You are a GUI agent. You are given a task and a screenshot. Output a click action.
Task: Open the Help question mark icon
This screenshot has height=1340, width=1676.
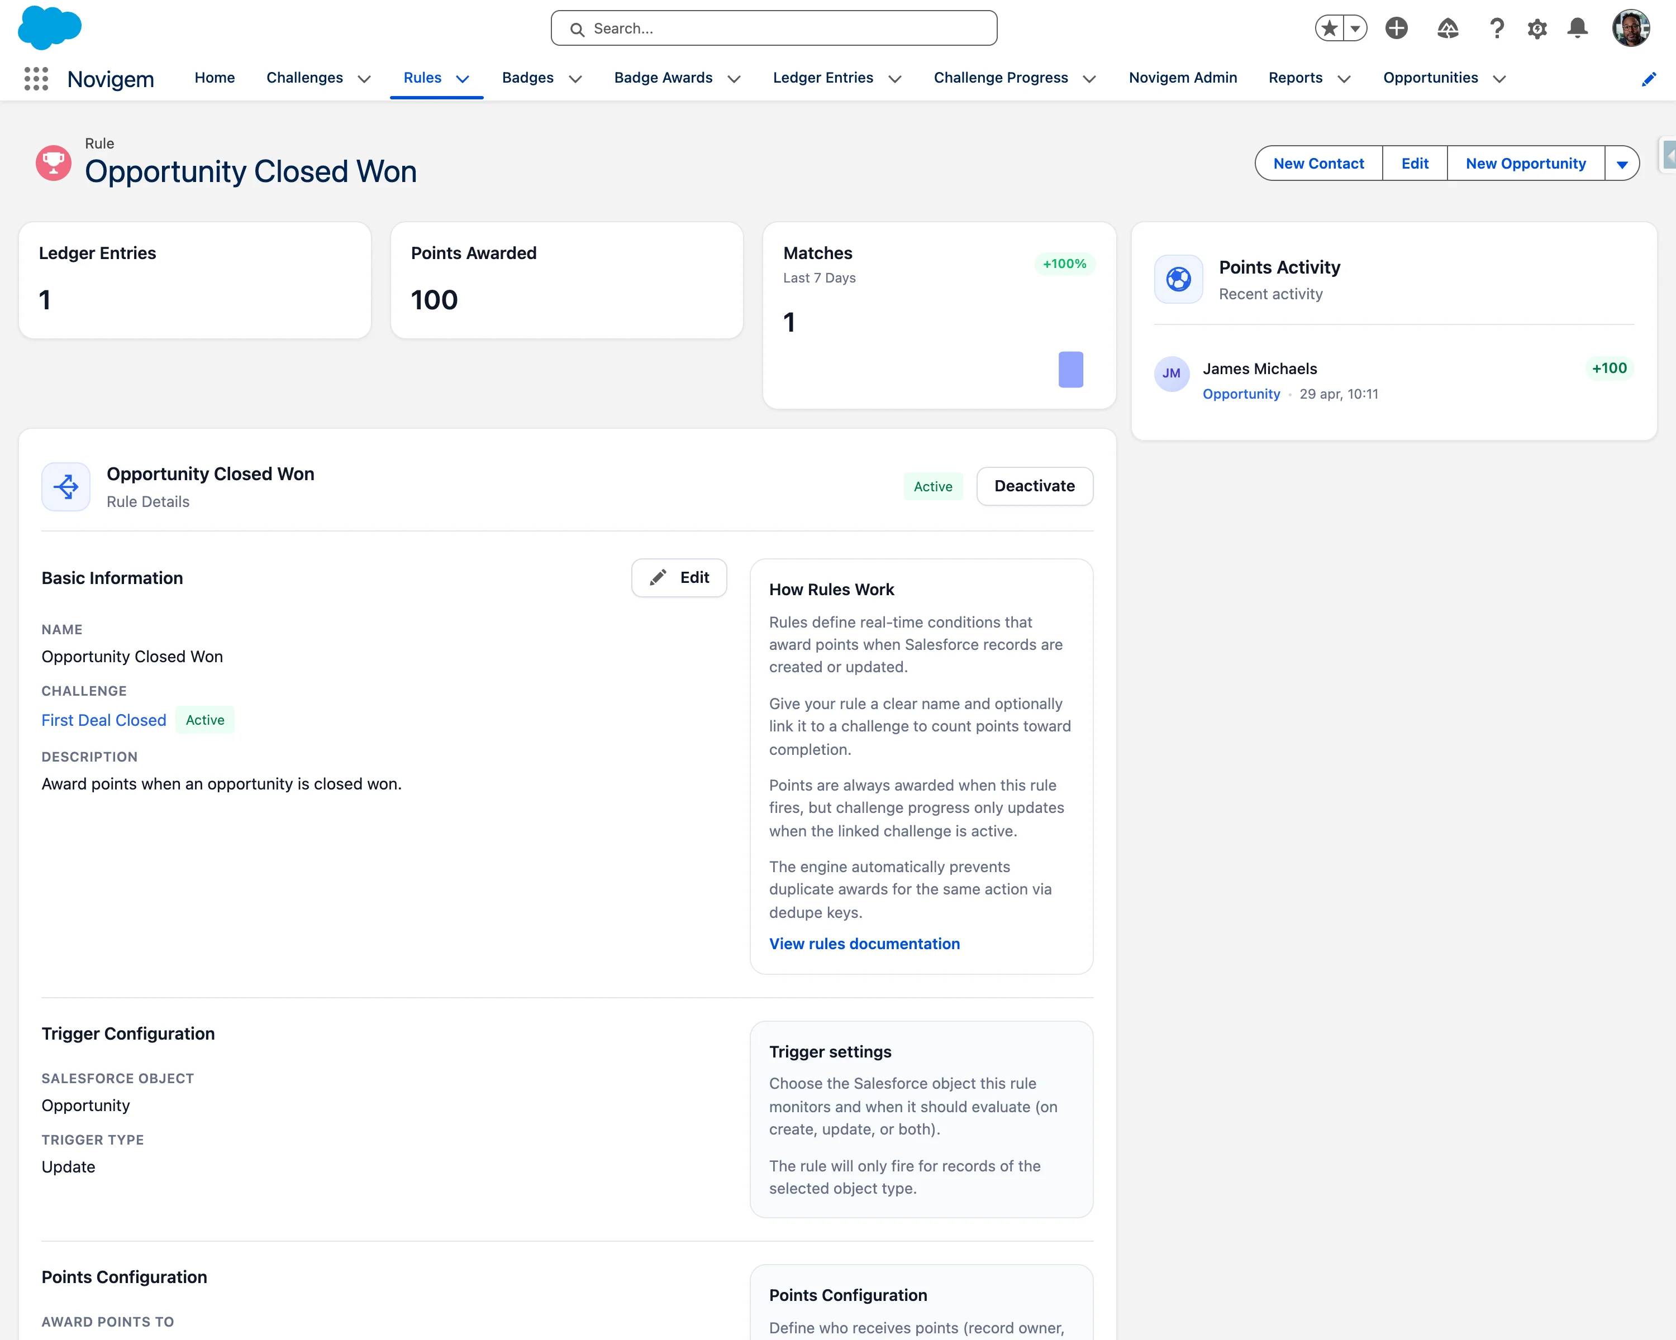[x=1497, y=28]
